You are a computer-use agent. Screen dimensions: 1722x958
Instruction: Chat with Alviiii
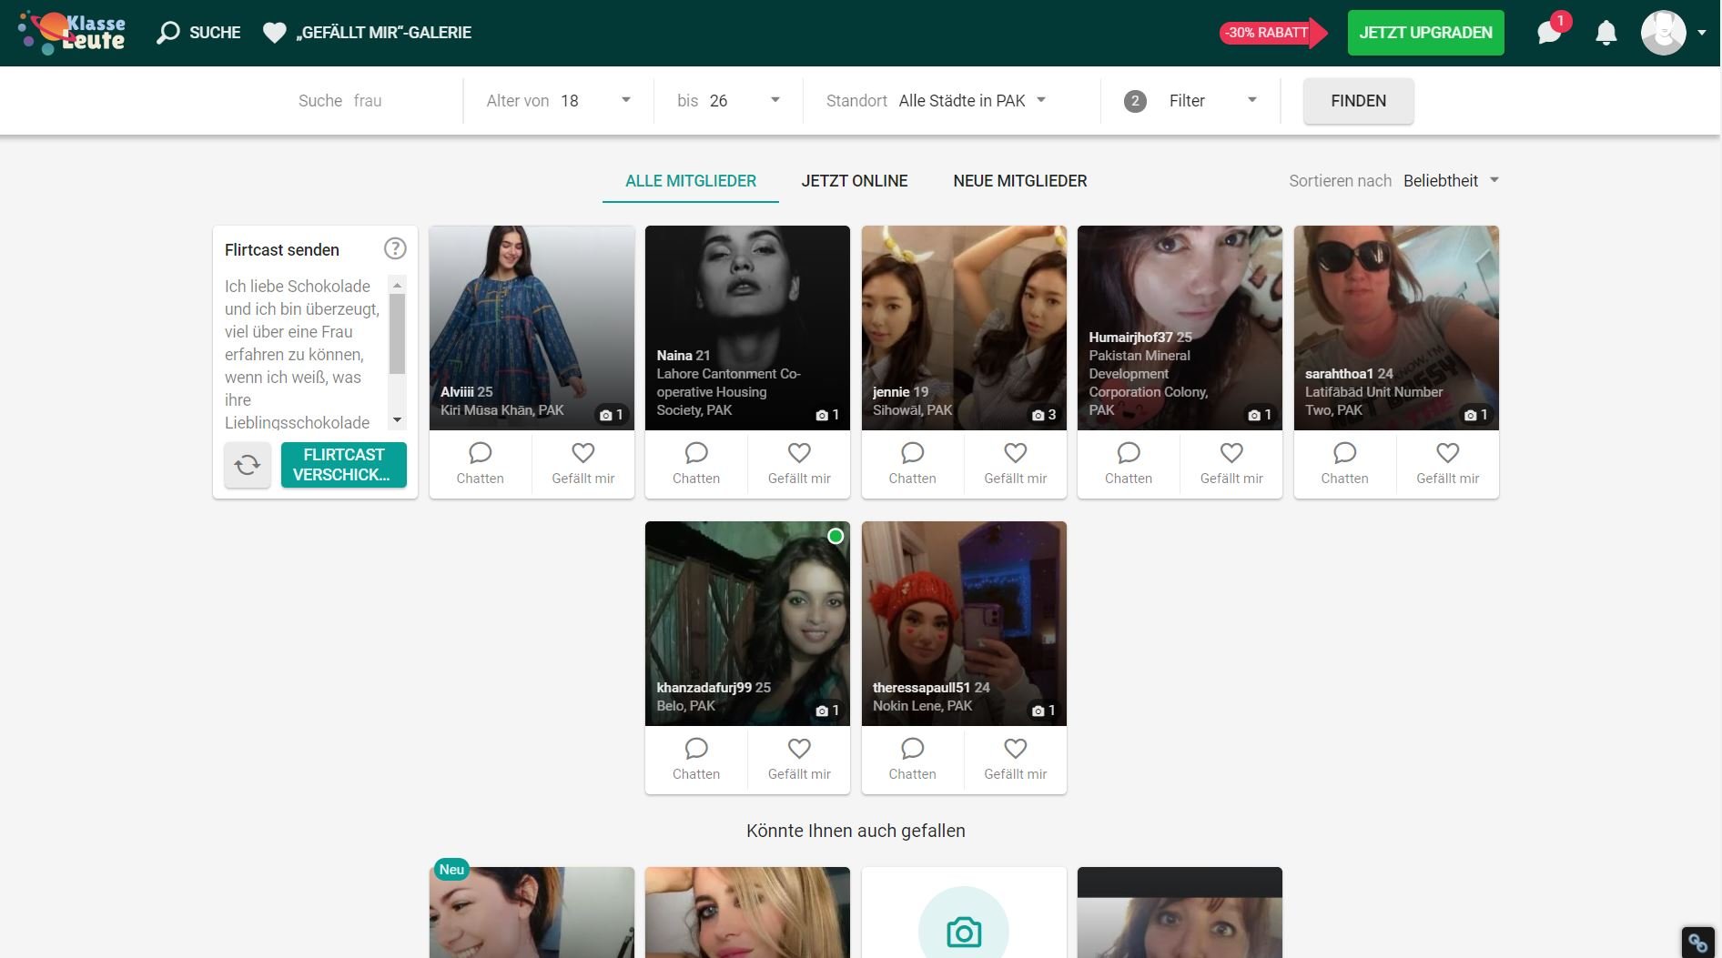[x=480, y=464]
